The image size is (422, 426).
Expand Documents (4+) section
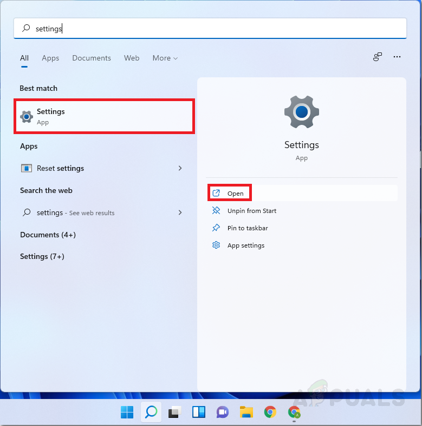[48, 235]
